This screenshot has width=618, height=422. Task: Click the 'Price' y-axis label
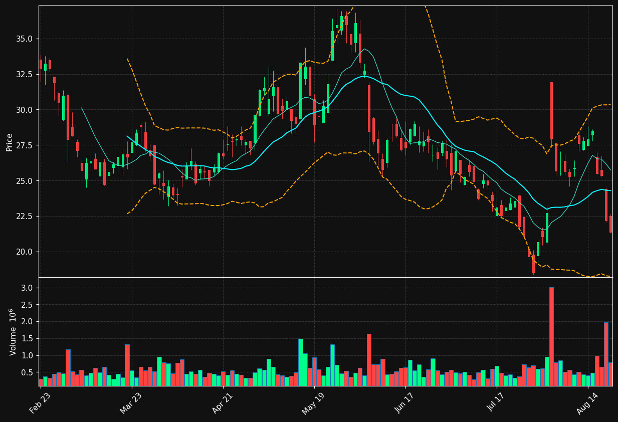(10, 142)
